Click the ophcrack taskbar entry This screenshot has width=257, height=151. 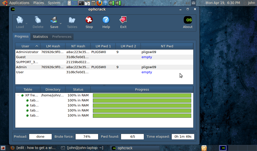tap(135, 148)
